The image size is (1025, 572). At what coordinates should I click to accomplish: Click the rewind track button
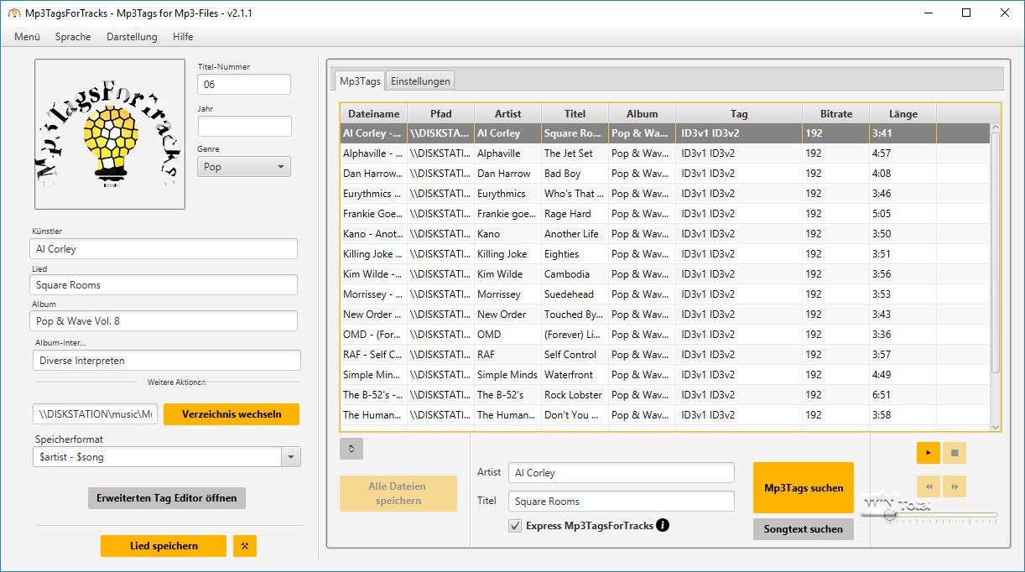click(x=929, y=486)
